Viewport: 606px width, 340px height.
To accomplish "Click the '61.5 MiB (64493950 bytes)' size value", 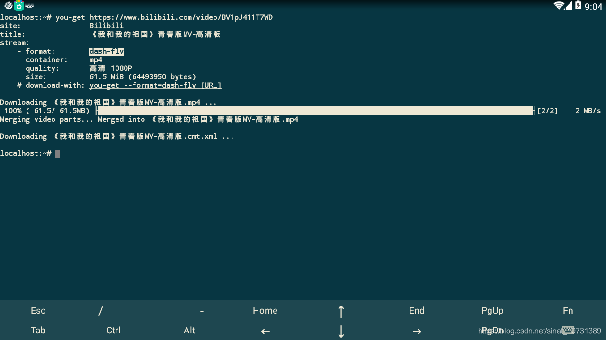I will pos(143,77).
